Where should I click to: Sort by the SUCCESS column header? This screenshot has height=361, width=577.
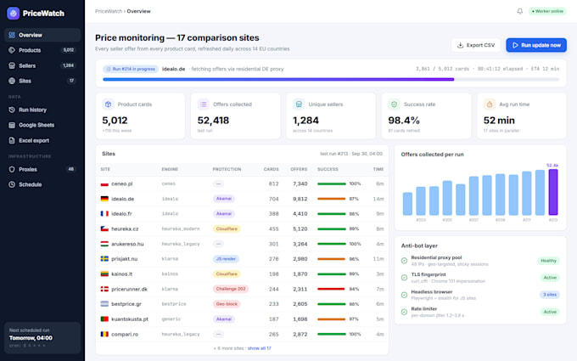point(328,169)
